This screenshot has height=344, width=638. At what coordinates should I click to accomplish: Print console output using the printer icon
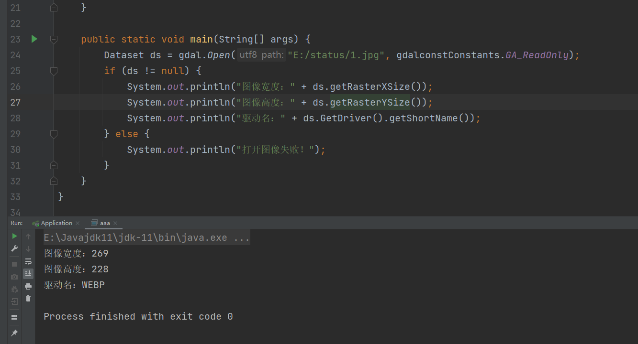pyautogui.click(x=28, y=286)
